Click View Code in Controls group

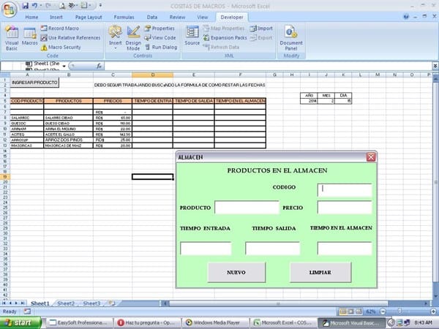point(160,37)
